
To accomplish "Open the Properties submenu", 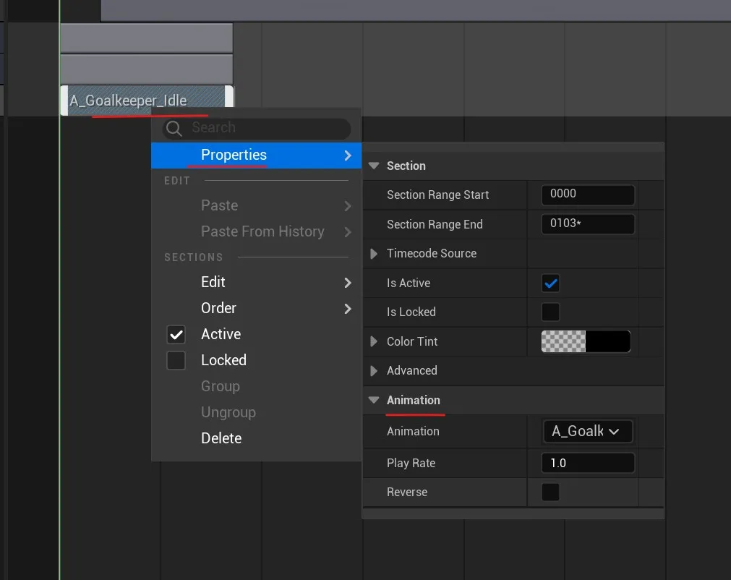I will pyautogui.click(x=234, y=155).
